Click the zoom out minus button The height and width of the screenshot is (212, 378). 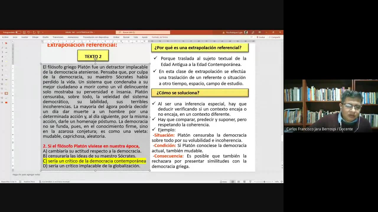[255, 182]
